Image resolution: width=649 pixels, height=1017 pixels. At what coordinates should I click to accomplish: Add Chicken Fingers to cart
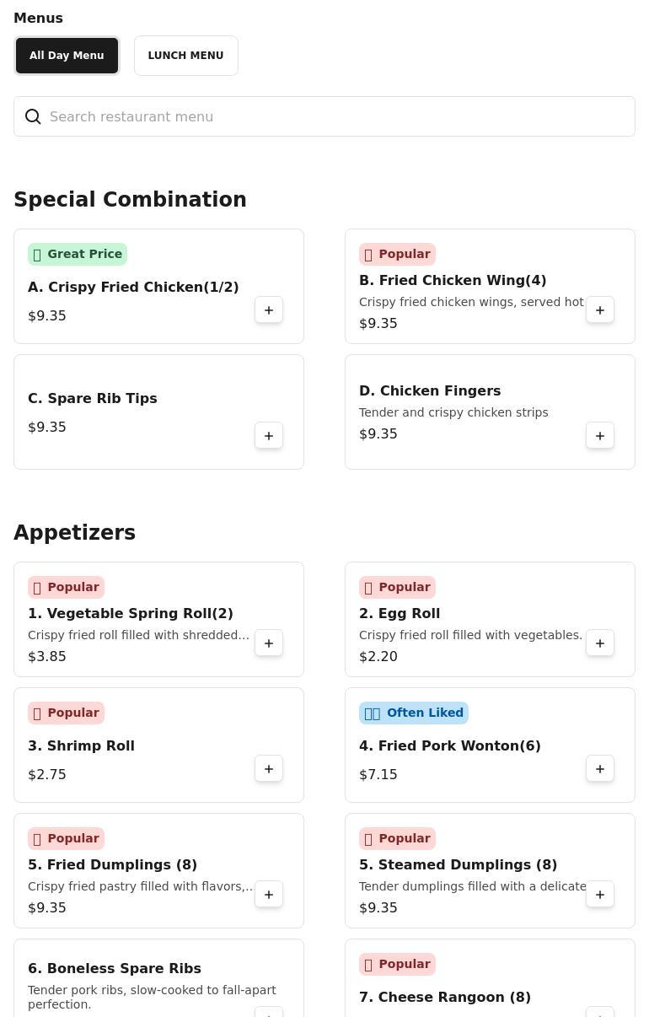coord(600,436)
